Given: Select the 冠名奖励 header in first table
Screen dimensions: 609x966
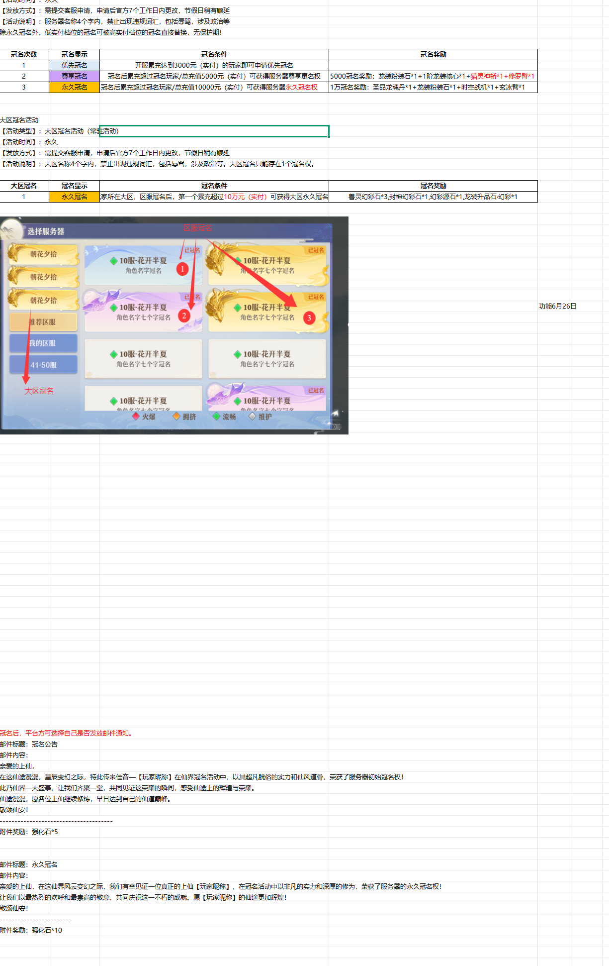Looking at the screenshot, I should tap(433, 54).
